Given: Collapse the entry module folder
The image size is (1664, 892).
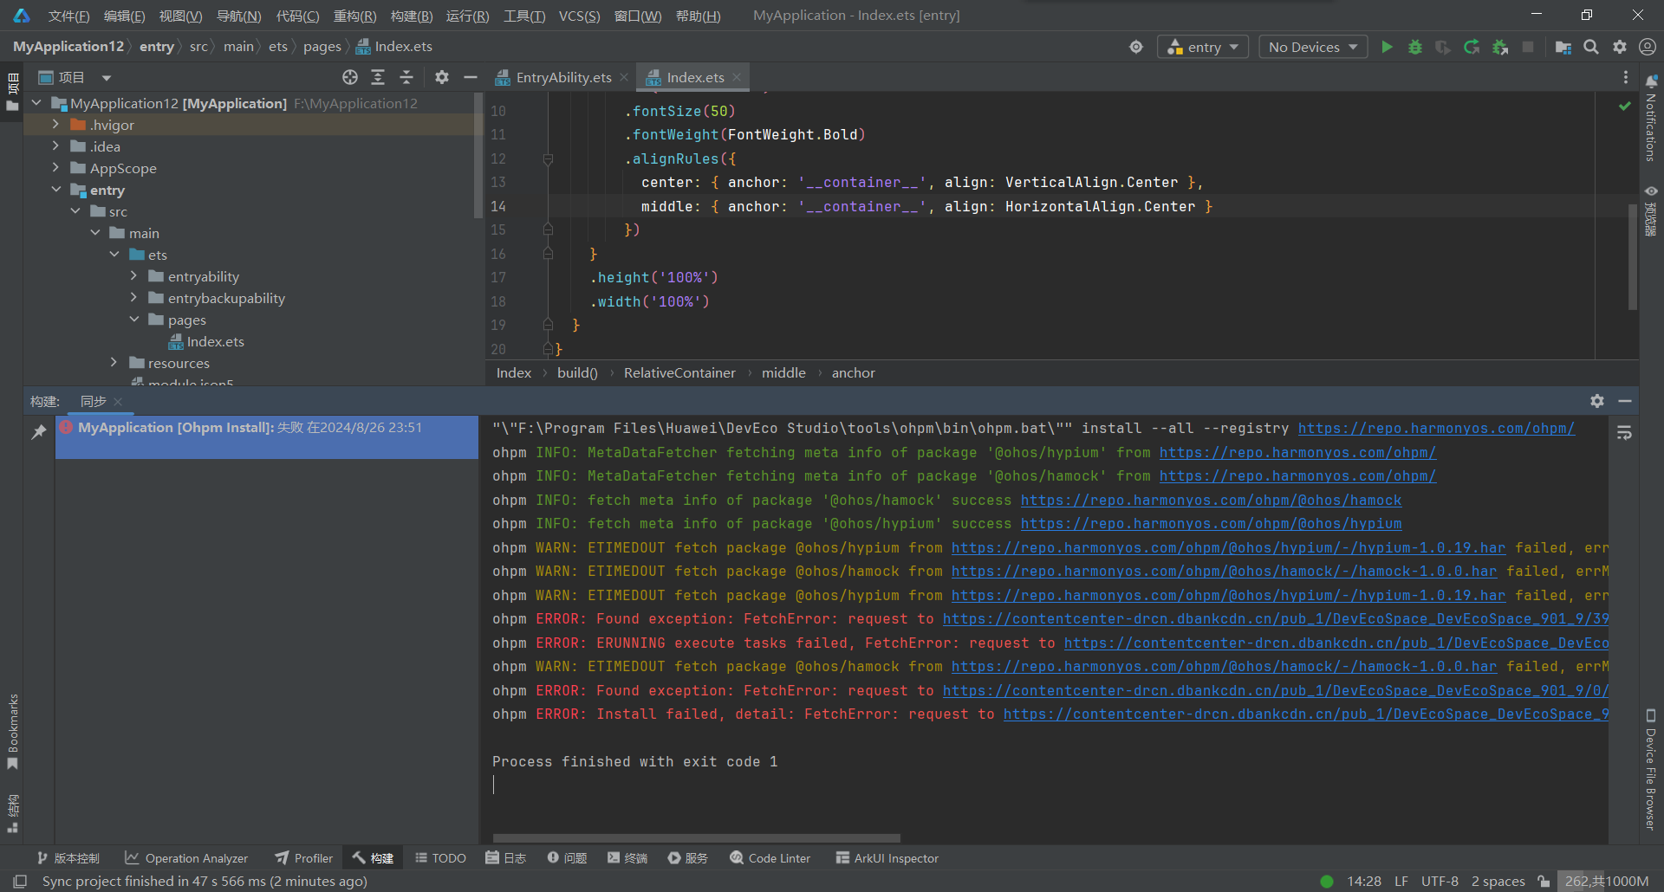Looking at the screenshot, I should 55,190.
